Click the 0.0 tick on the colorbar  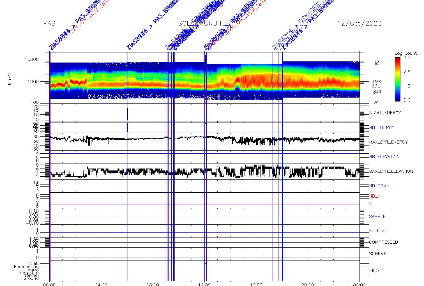[x=407, y=100]
